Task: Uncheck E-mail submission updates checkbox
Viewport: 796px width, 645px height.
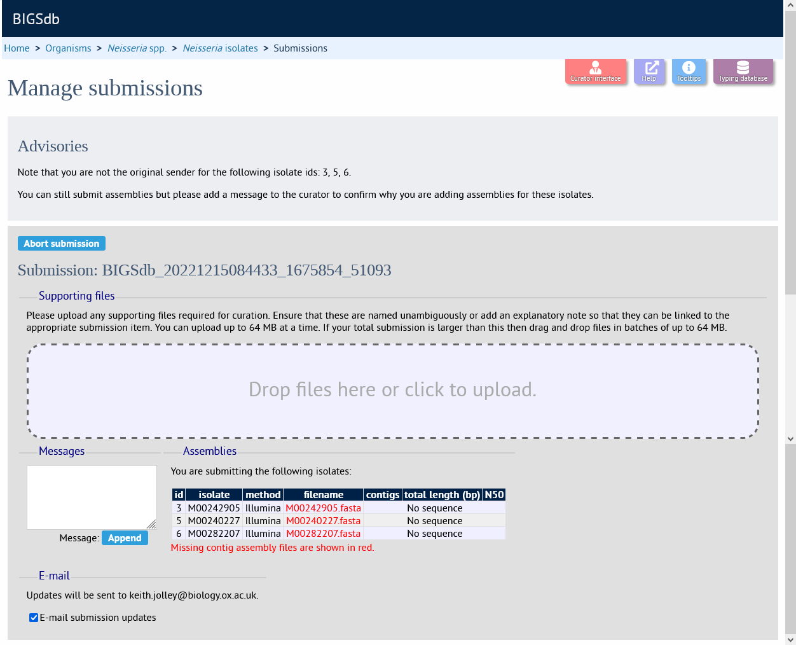Action: click(x=34, y=618)
